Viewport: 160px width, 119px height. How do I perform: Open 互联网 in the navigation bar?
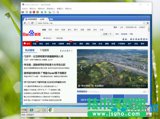point(61,44)
